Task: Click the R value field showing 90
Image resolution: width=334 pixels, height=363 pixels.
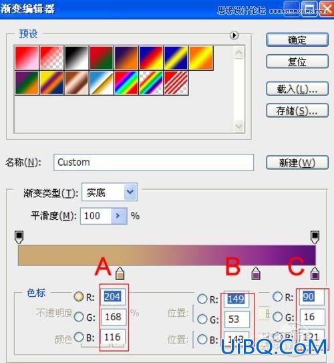Action: point(312,297)
